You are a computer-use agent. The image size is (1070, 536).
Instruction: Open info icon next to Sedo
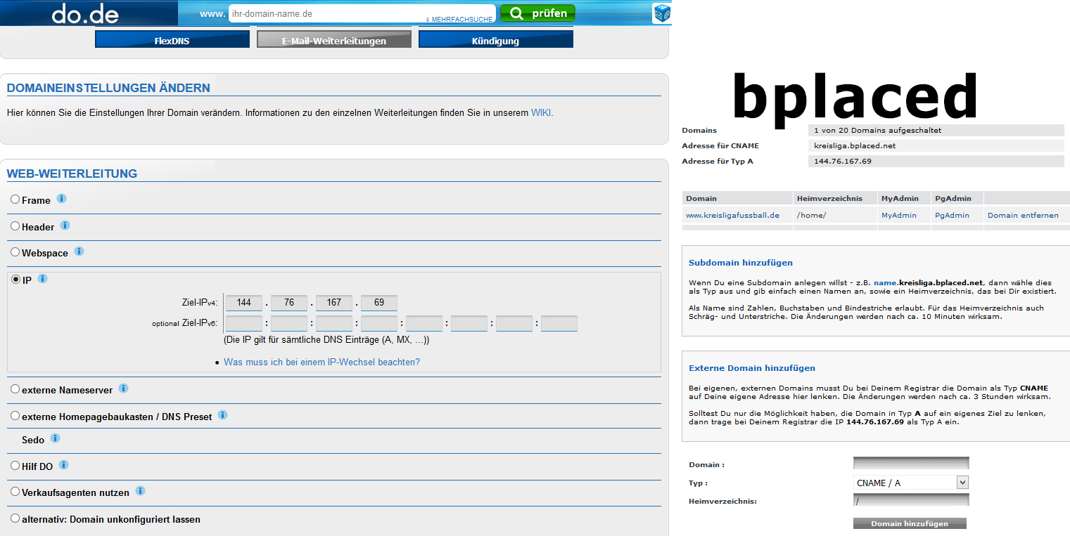[x=56, y=438]
